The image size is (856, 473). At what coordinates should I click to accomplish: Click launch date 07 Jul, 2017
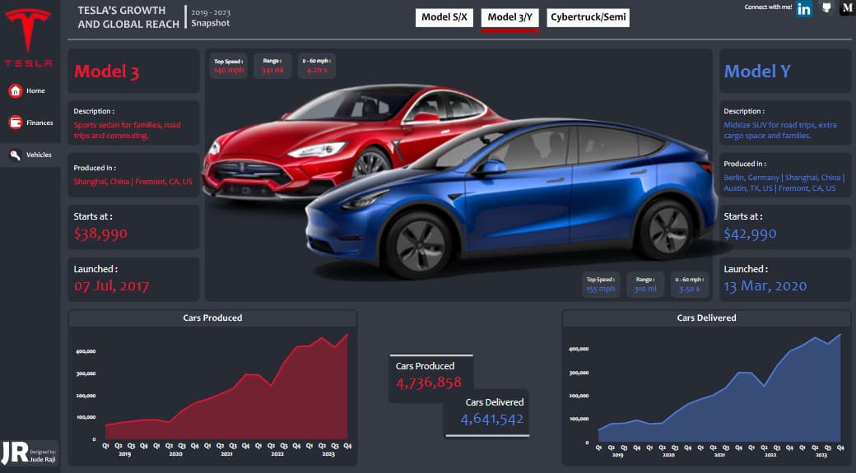[111, 286]
